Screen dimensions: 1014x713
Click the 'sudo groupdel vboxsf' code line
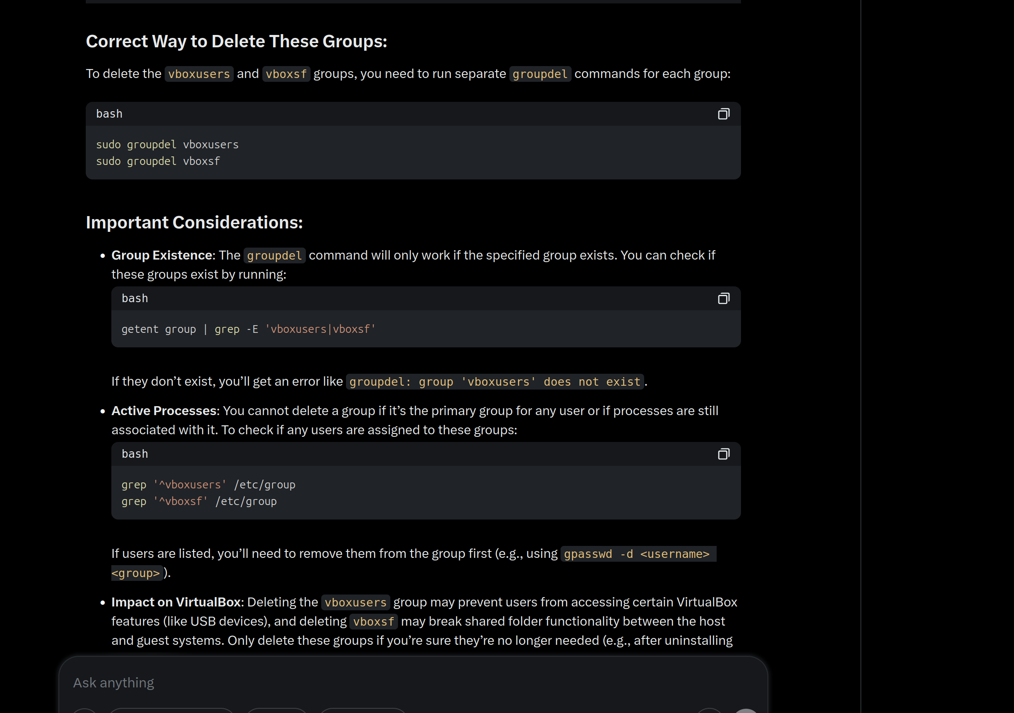(158, 162)
